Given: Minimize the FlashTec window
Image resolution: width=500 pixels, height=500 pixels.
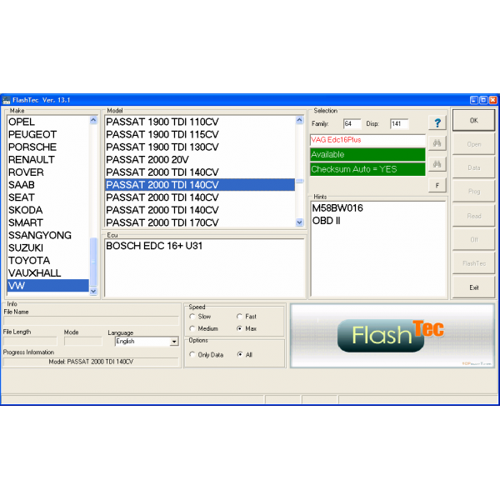Looking at the screenshot, I should pos(474,100).
